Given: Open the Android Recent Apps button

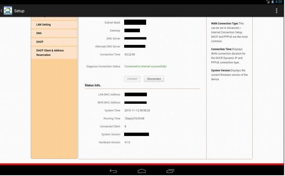Looking at the screenshot, I should (170, 171).
